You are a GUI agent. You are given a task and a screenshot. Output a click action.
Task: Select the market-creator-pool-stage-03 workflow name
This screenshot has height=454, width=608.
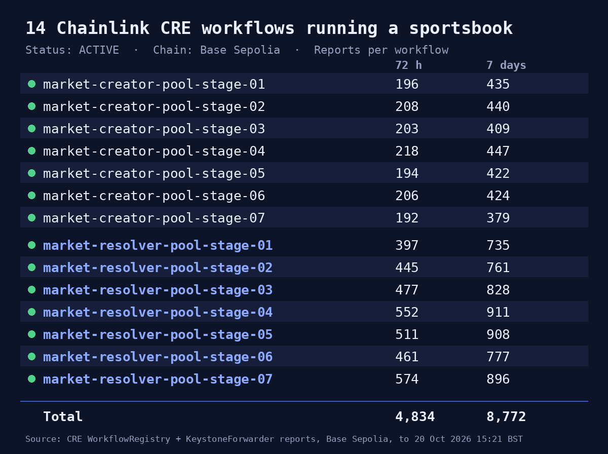click(154, 129)
